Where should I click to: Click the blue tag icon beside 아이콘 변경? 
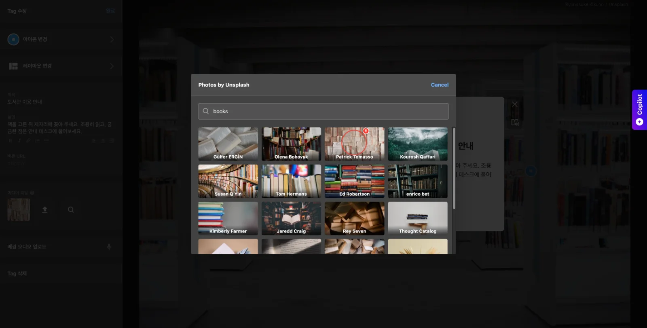pos(13,39)
